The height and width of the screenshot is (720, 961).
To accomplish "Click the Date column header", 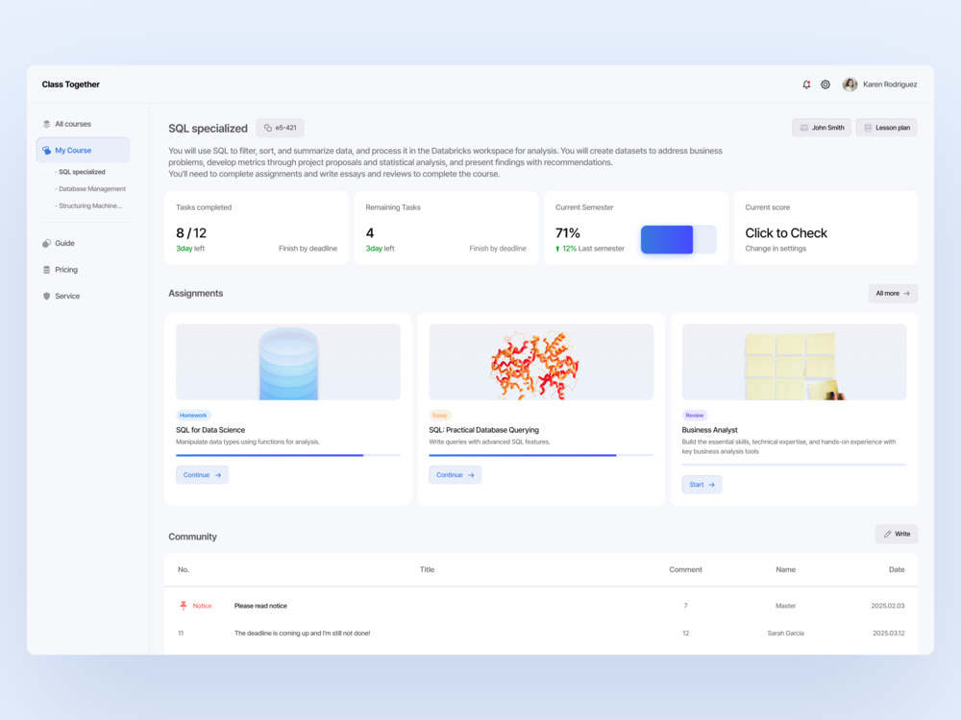I will pyautogui.click(x=897, y=569).
